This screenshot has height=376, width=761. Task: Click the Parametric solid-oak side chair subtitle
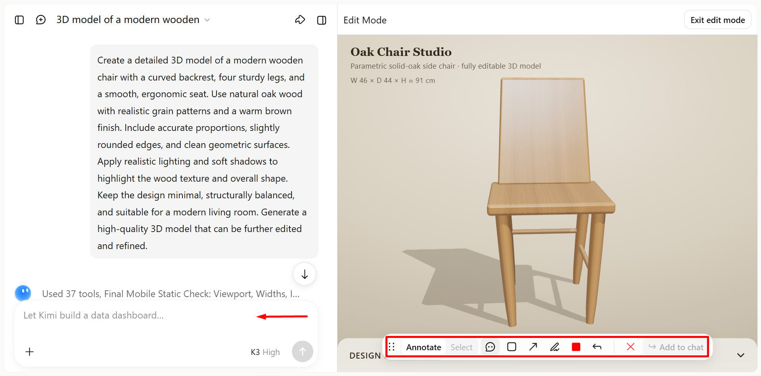tap(445, 66)
